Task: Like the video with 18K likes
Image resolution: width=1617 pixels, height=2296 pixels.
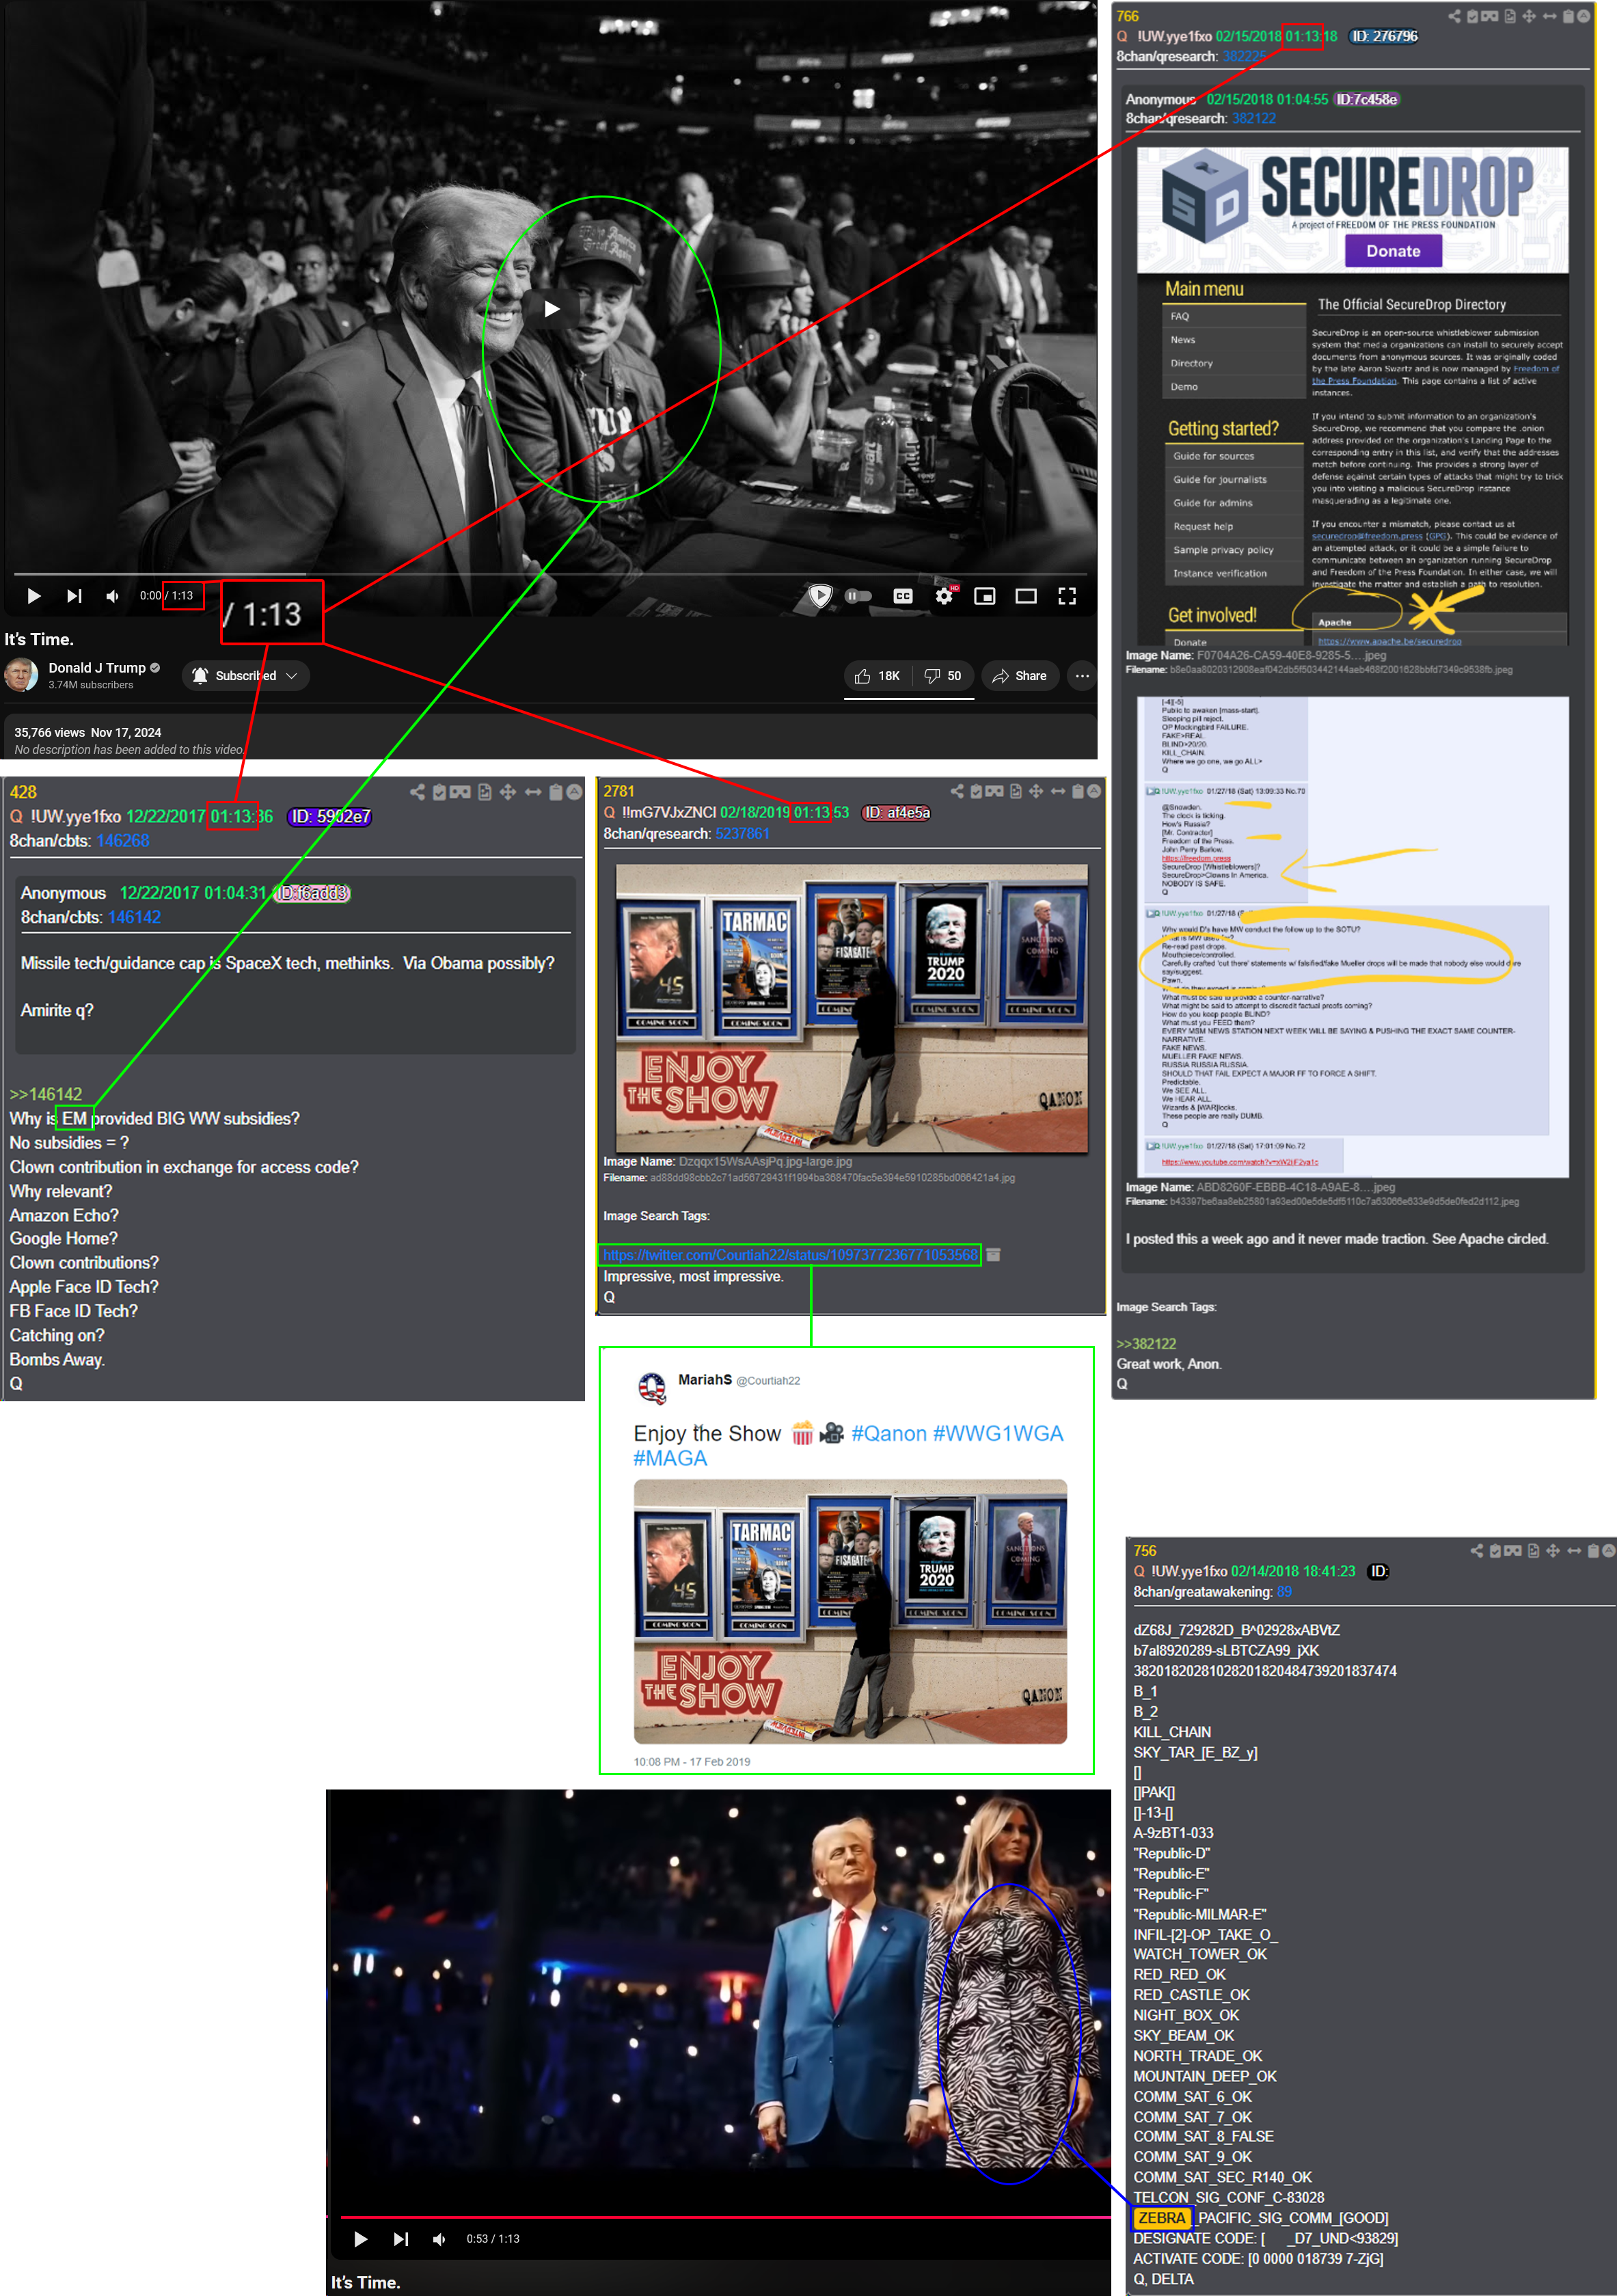Action: click(877, 676)
